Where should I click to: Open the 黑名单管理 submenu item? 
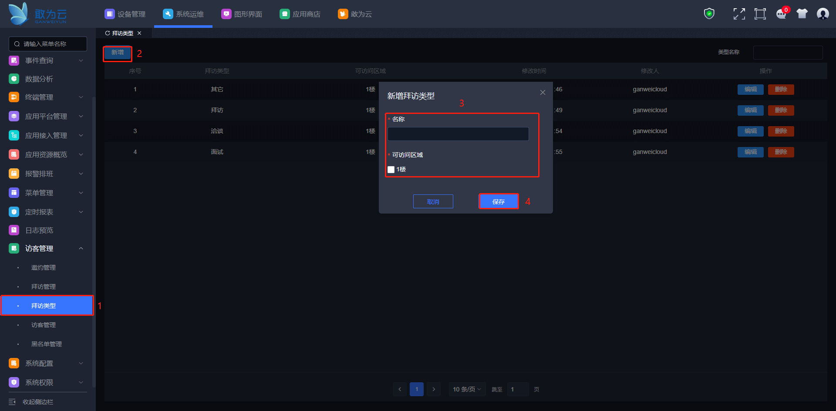click(x=47, y=344)
